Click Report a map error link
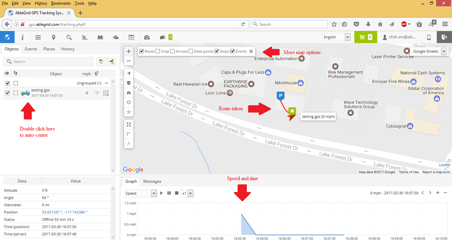 tap(436, 172)
